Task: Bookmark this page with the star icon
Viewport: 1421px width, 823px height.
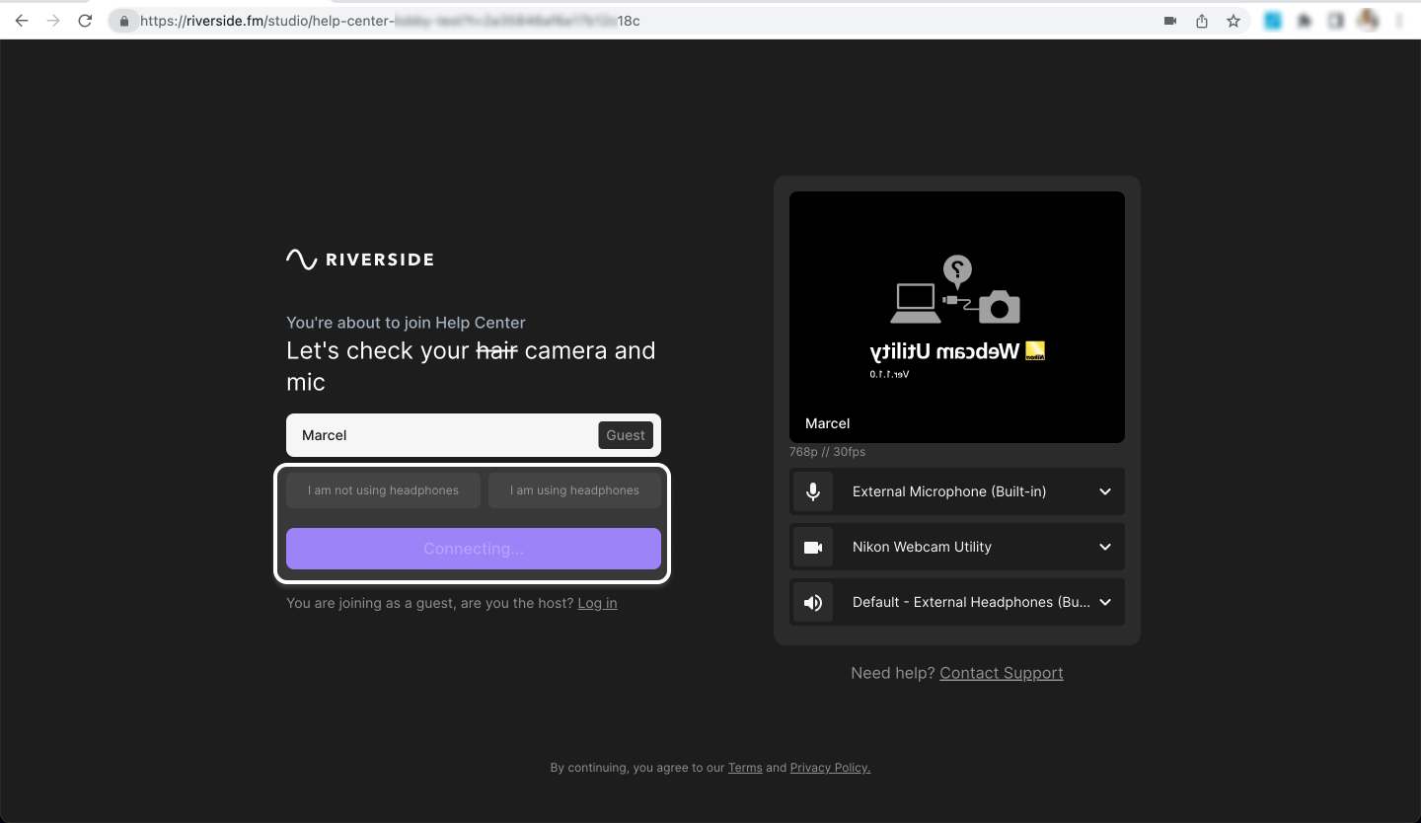Action: click(x=1234, y=21)
